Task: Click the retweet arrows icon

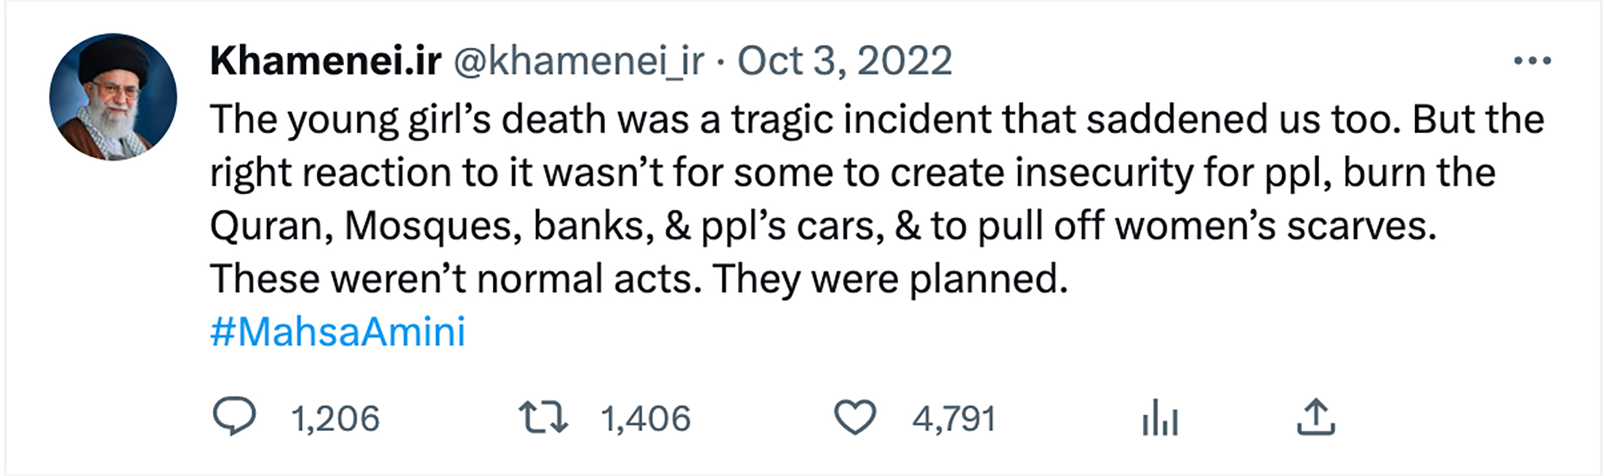Action: pos(543,418)
